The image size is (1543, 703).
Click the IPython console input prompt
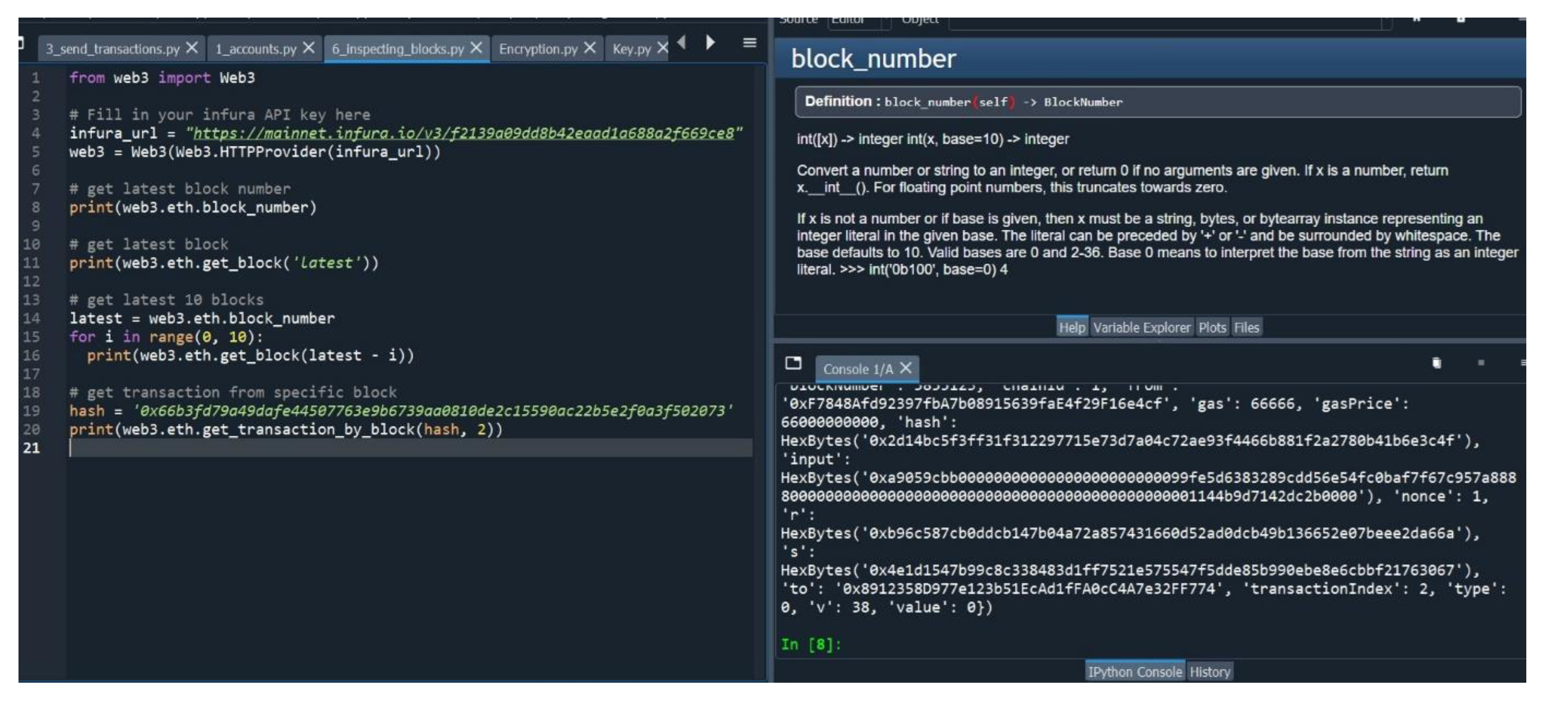[898, 644]
